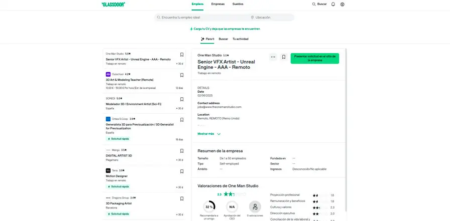This screenshot has width=450, height=221.
Task: Click the Outschool company logo
Action: (108, 74)
